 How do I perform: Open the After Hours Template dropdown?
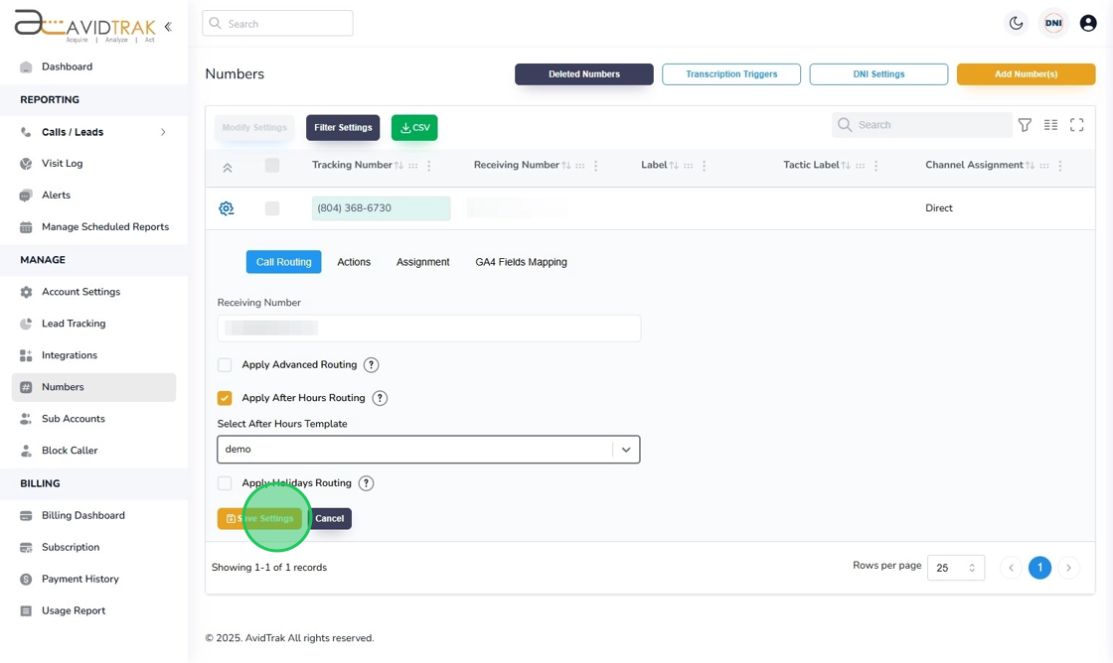point(428,450)
